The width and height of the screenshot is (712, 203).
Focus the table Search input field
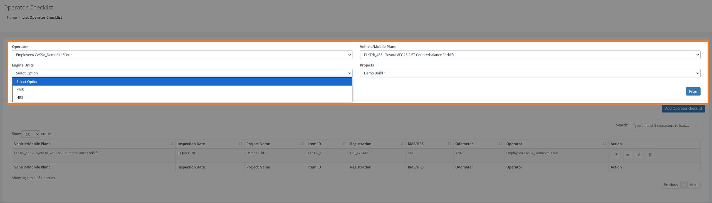tap(664, 126)
